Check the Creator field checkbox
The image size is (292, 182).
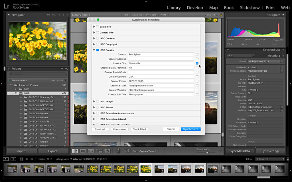(197, 54)
